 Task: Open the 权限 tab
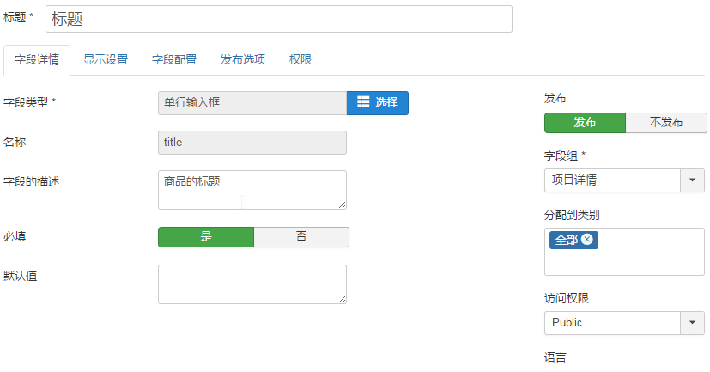(300, 60)
